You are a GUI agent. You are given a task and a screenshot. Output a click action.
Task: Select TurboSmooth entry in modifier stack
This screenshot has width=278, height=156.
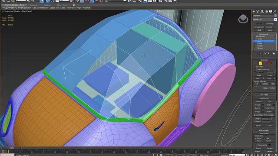pos(264,34)
